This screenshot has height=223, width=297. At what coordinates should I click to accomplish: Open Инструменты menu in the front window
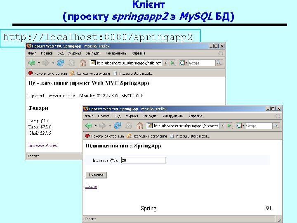tap(173, 116)
